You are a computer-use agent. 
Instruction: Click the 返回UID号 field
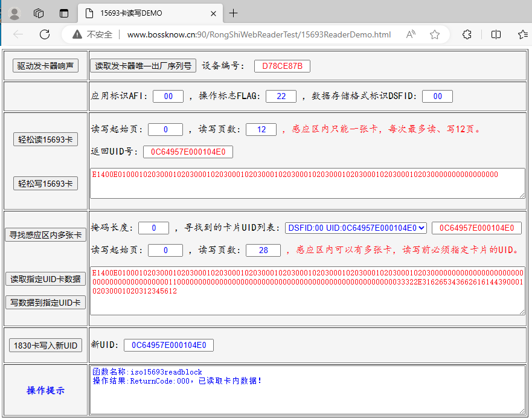188,152
